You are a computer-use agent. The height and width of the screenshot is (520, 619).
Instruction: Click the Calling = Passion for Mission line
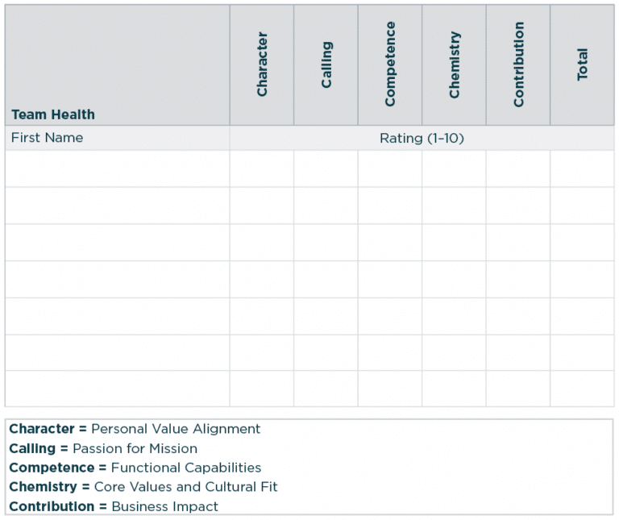103,448
